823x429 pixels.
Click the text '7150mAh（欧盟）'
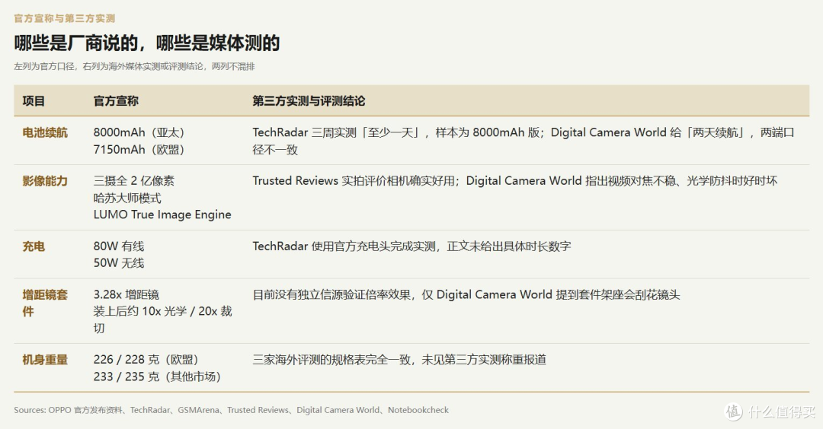(139, 149)
